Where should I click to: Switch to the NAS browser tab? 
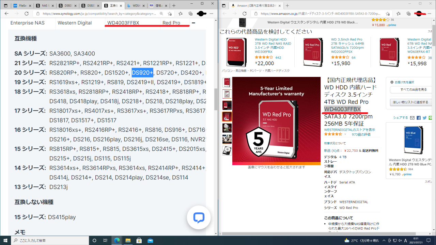tap(45, 6)
